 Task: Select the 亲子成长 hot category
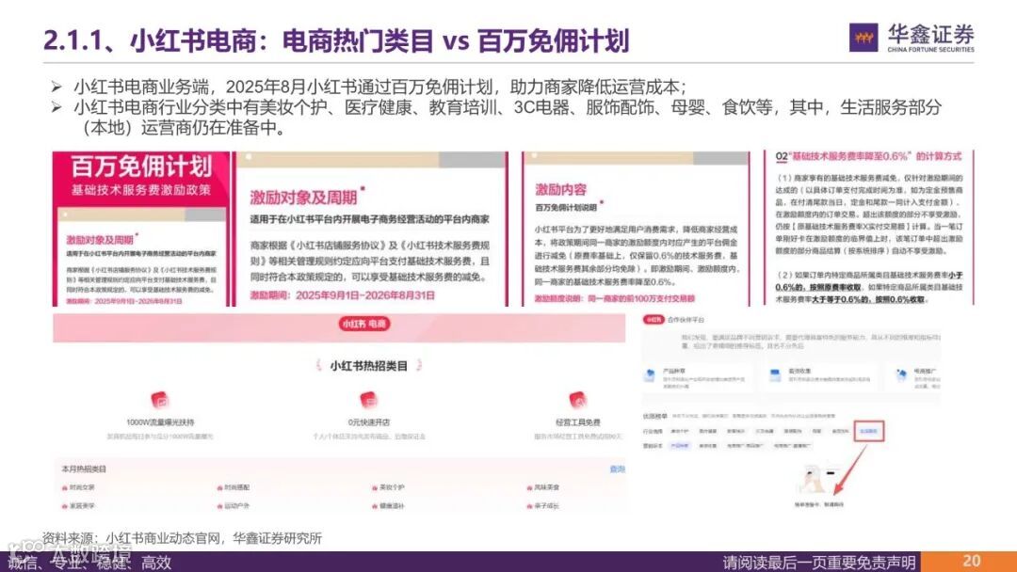click(x=543, y=506)
